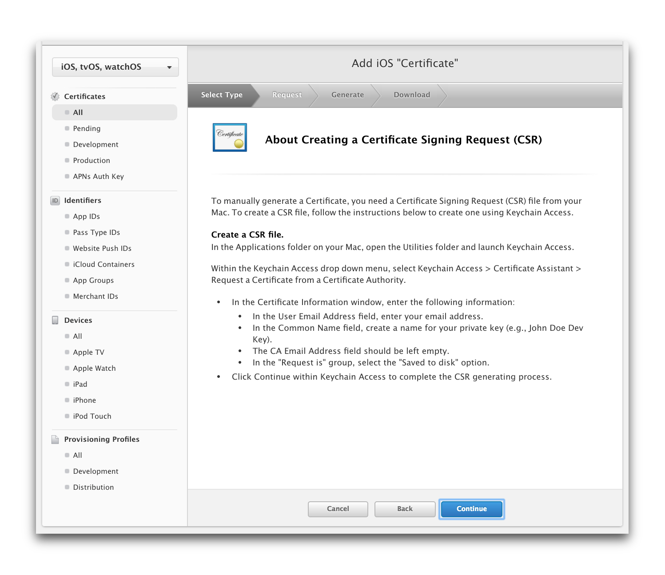Show APNs Auth Key list
The width and height of the screenshot is (665, 575).
(98, 177)
